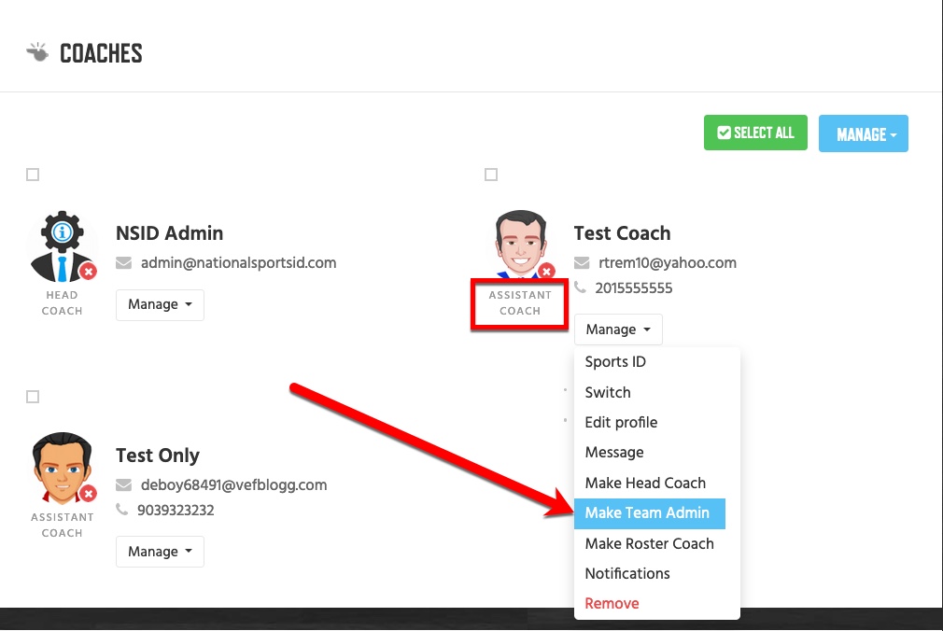
Task: Click the Test Coach name
Action: click(x=623, y=232)
